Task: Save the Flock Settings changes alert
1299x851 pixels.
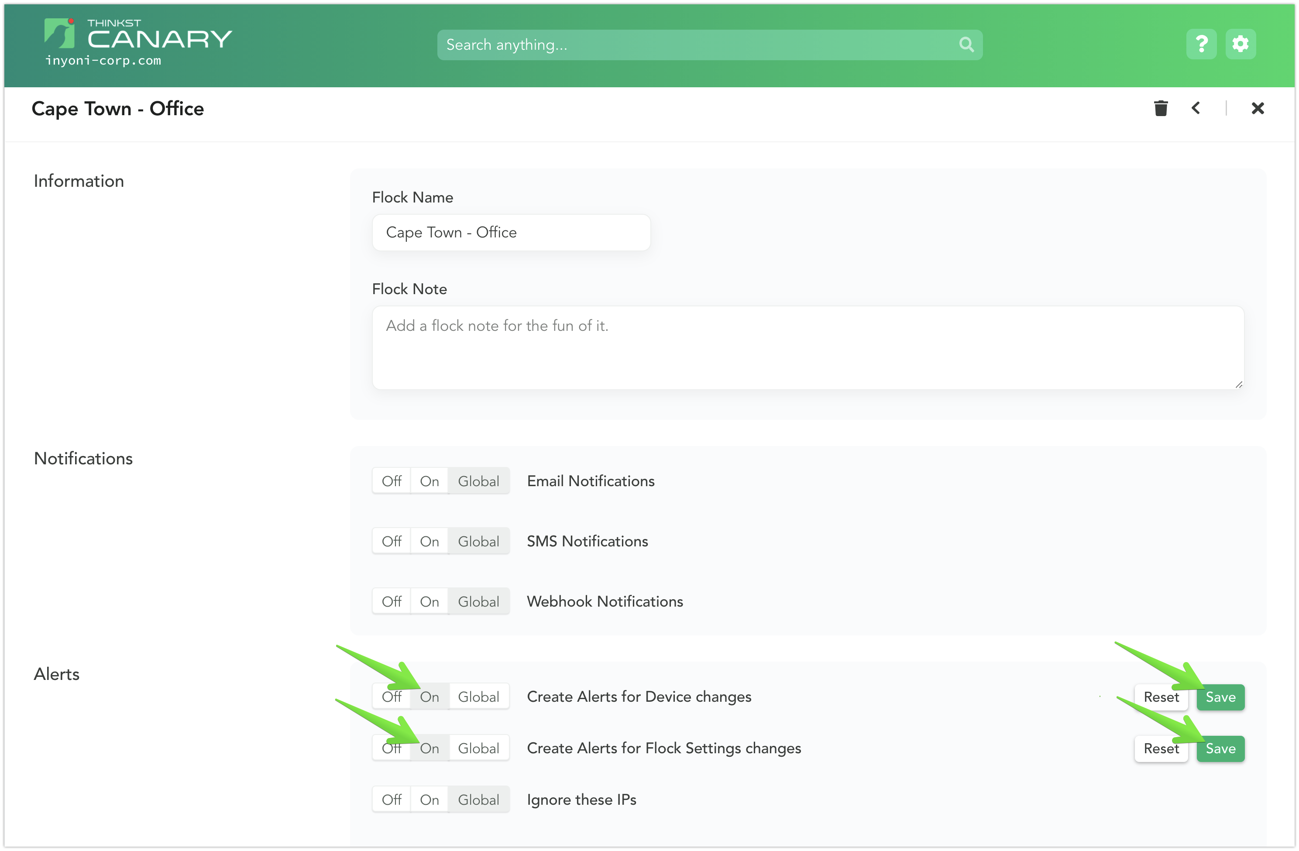Action: 1220,748
